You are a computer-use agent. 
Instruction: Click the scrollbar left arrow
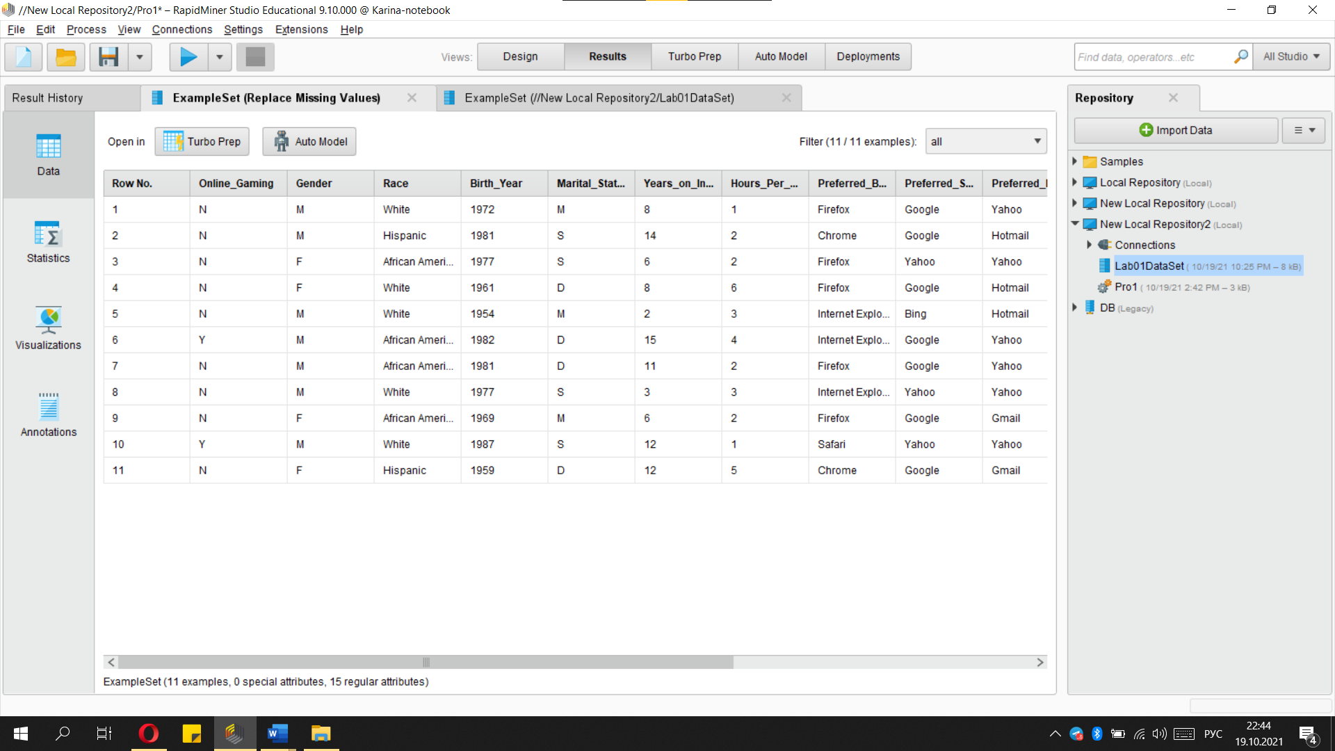click(111, 662)
